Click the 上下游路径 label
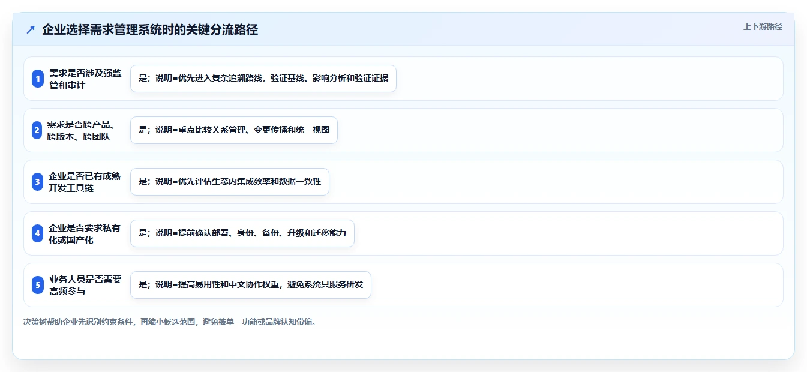807x372 pixels. click(x=763, y=26)
